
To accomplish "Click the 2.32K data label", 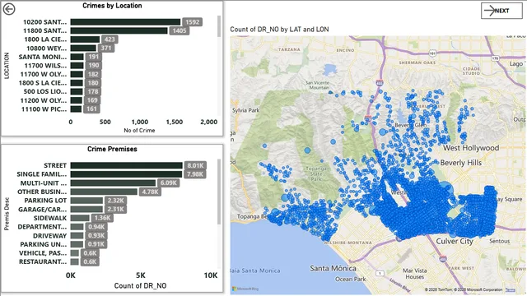I will (x=115, y=201).
